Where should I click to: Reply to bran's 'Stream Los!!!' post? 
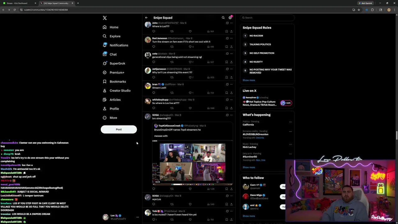coord(154,93)
